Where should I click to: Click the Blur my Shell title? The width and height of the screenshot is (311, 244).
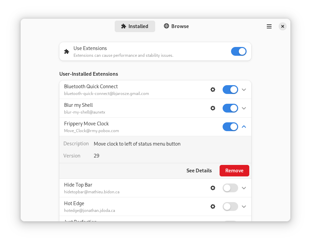(x=78, y=105)
